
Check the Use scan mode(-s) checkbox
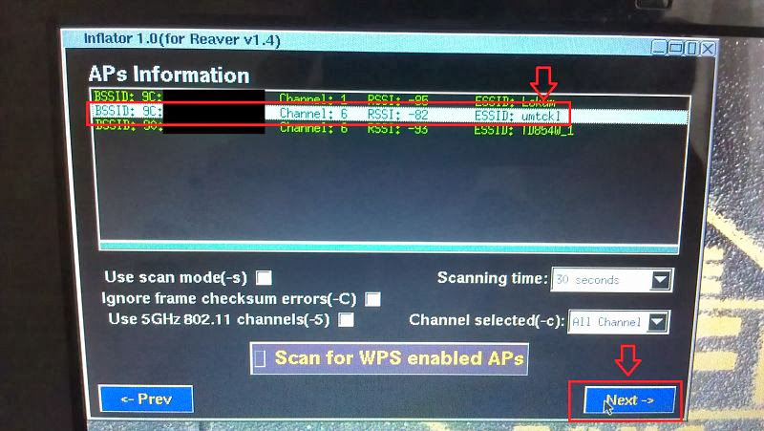(264, 278)
